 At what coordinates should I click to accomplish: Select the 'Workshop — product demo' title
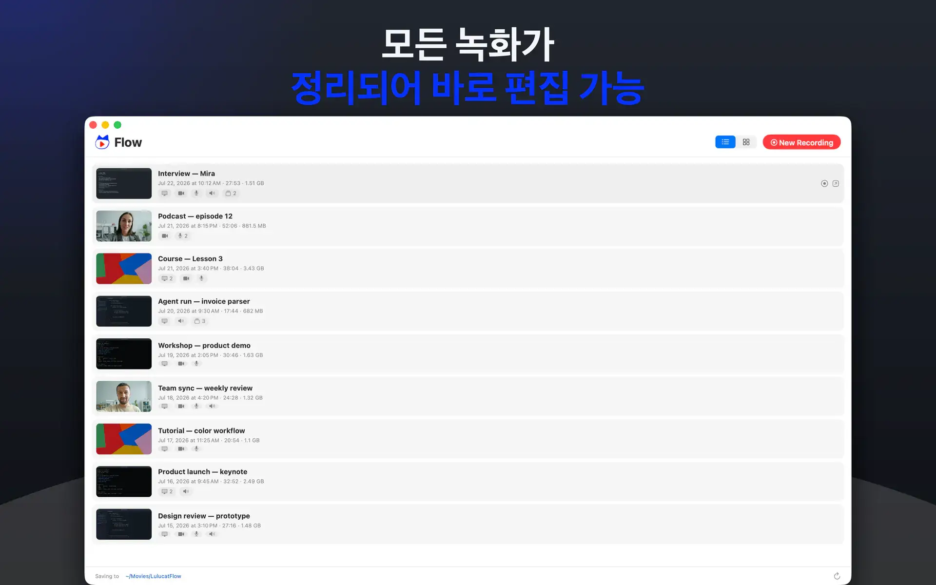(204, 346)
